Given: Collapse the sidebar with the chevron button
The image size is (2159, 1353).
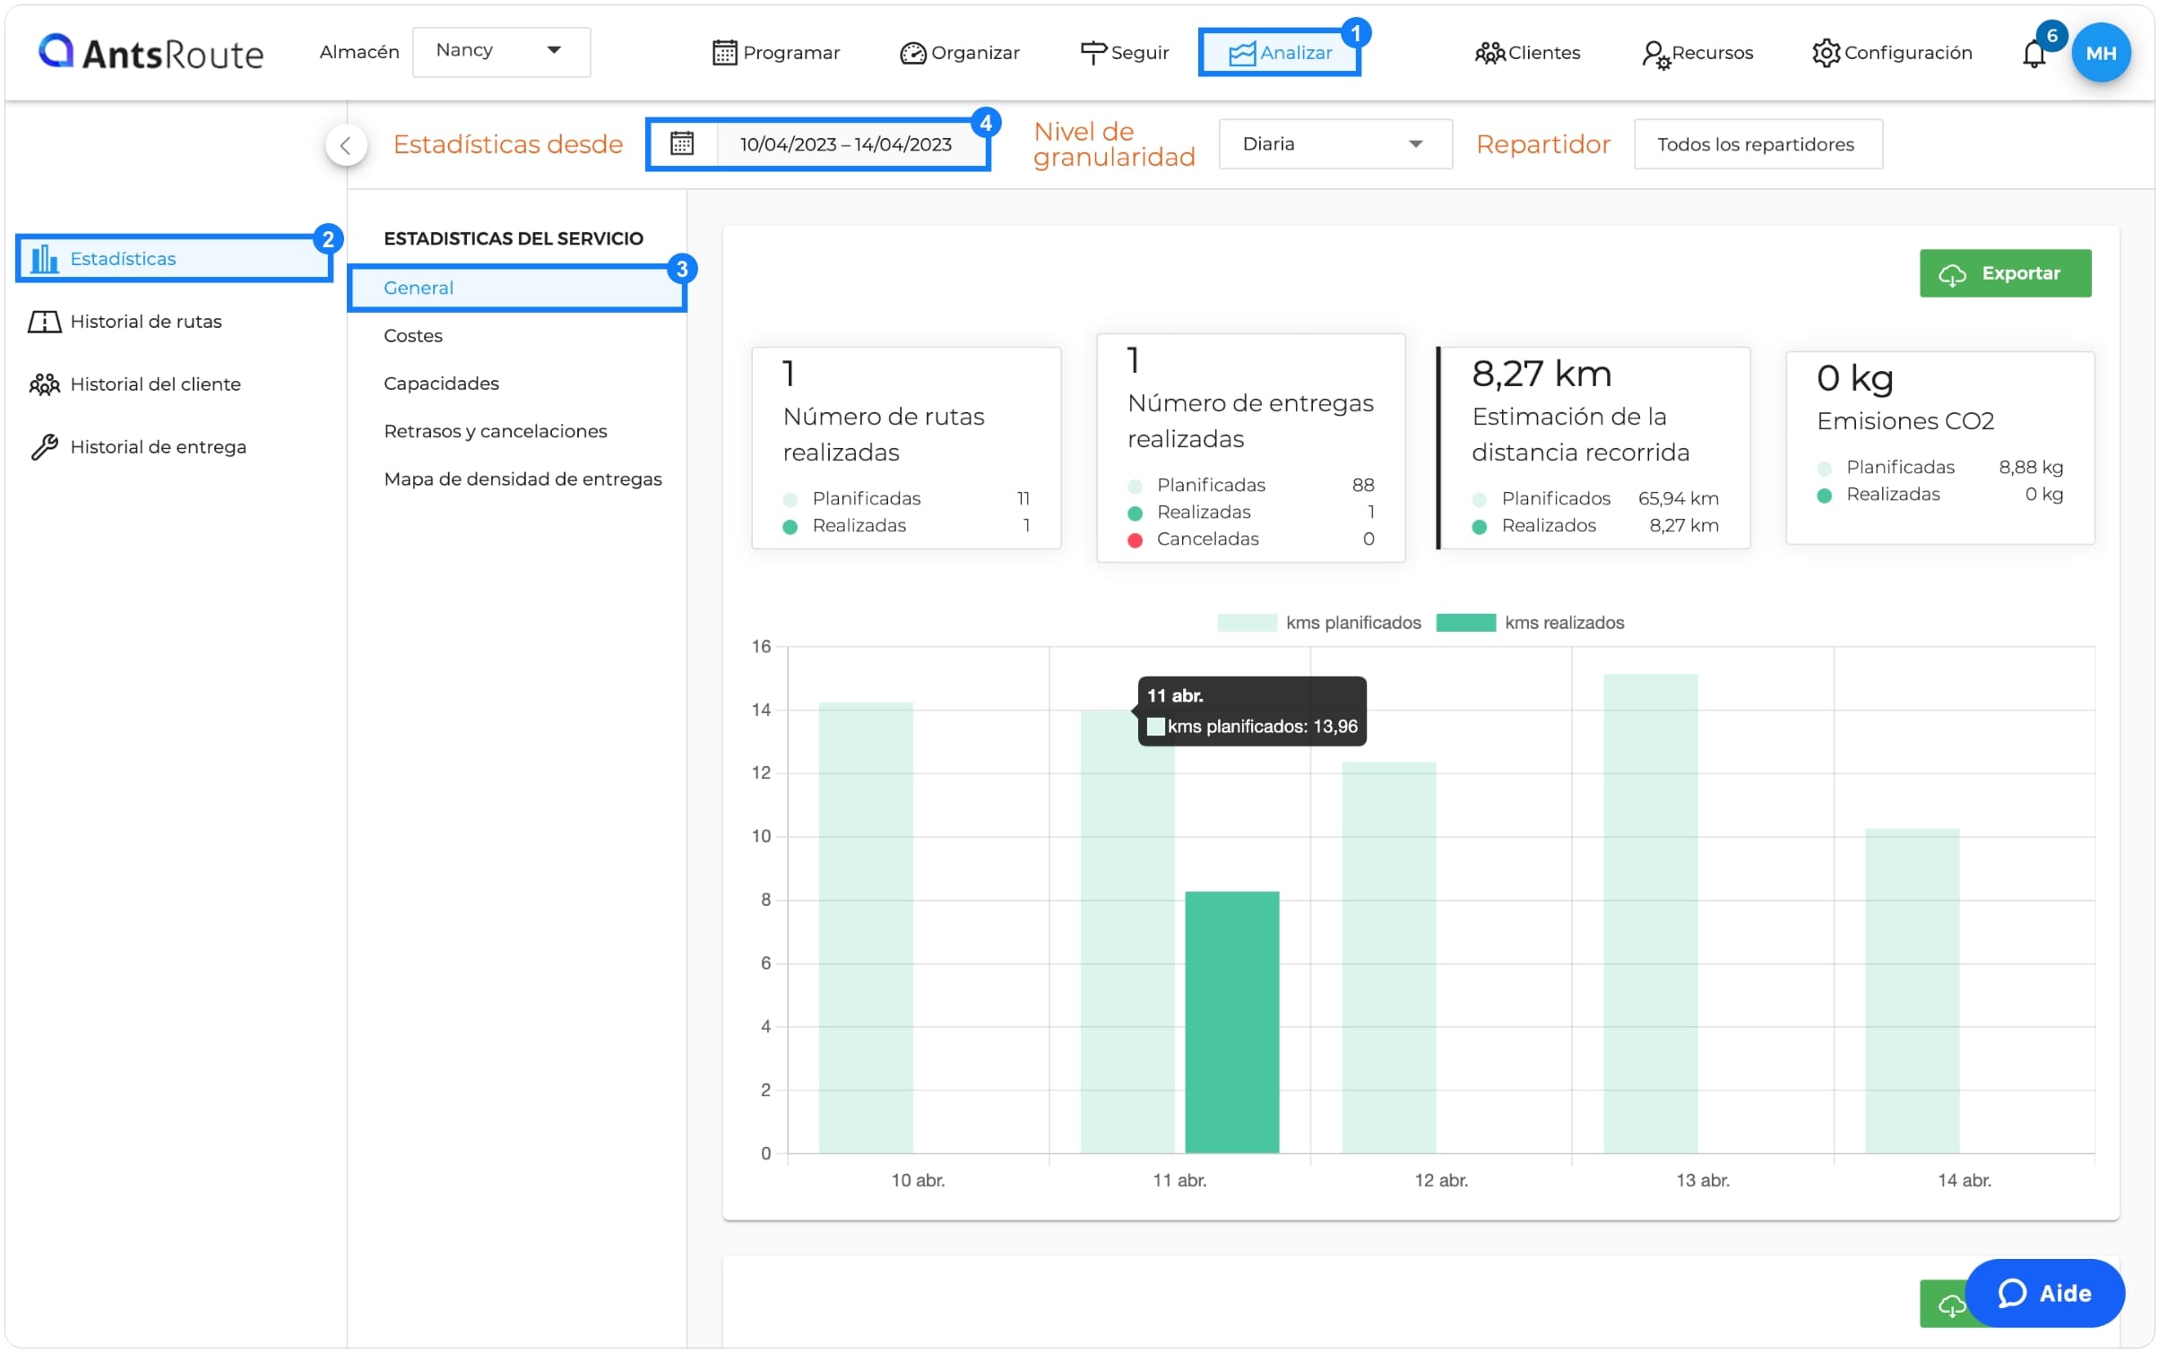Looking at the screenshot, I should [x=346, y=145].
